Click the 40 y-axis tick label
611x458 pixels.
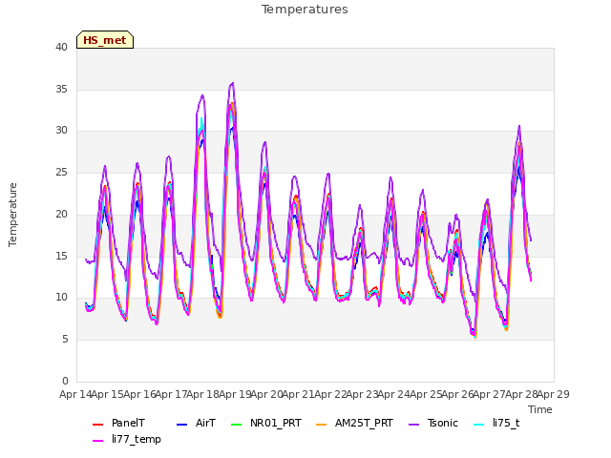61,47
